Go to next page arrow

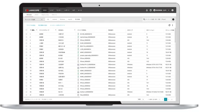(x=169, y=100)
